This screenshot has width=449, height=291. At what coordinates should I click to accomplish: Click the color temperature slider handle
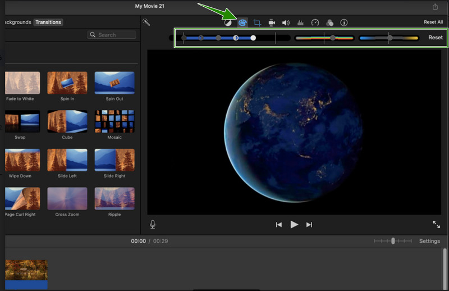pyautogui.click(x=389, y=38)
